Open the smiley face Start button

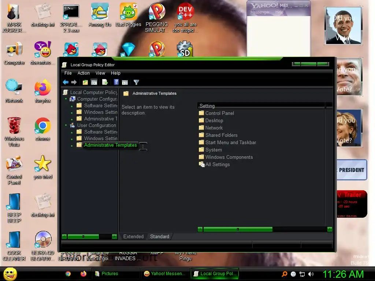coord(10,274)
